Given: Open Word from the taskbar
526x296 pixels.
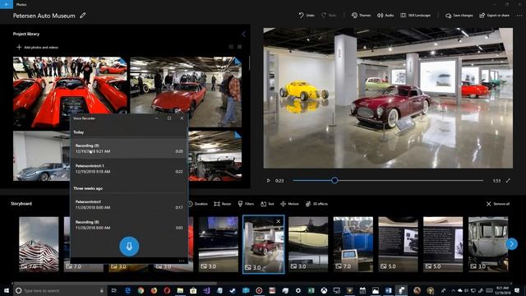Looking at the screenshot, I should coord(389,290).
